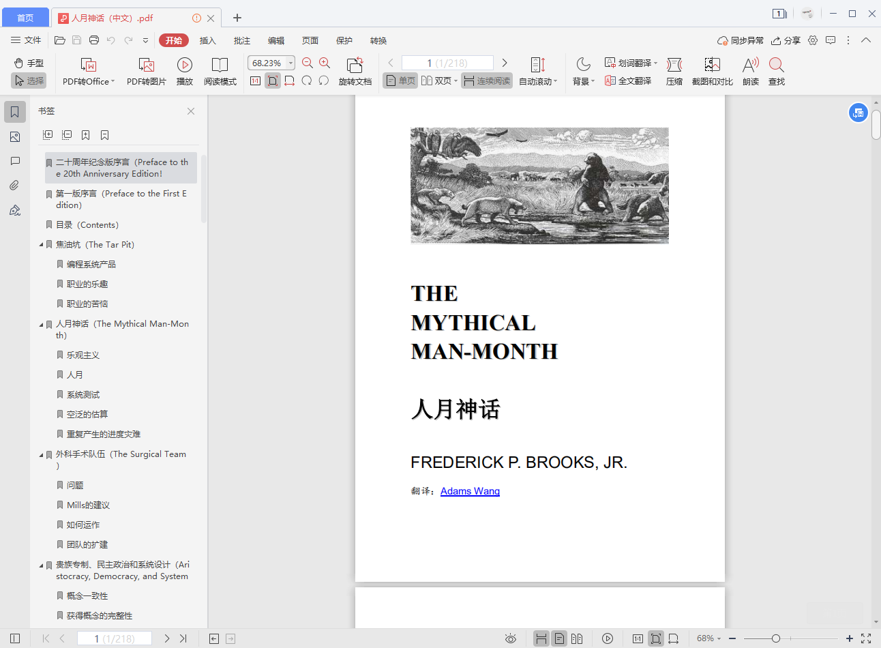
Task: Enter fullscreen from status bar
Action: (x=866, y=638)
